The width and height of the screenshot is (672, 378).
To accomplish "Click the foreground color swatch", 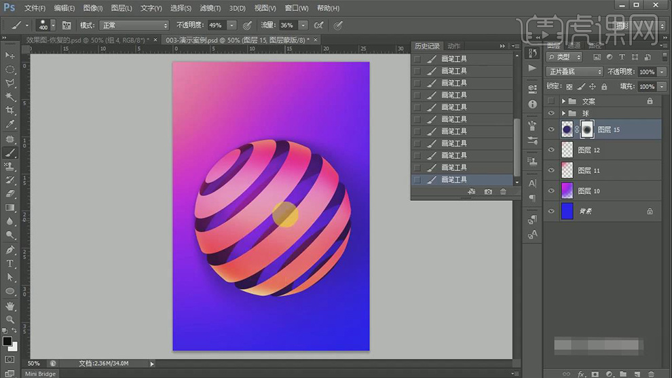I will pos(7,341).
